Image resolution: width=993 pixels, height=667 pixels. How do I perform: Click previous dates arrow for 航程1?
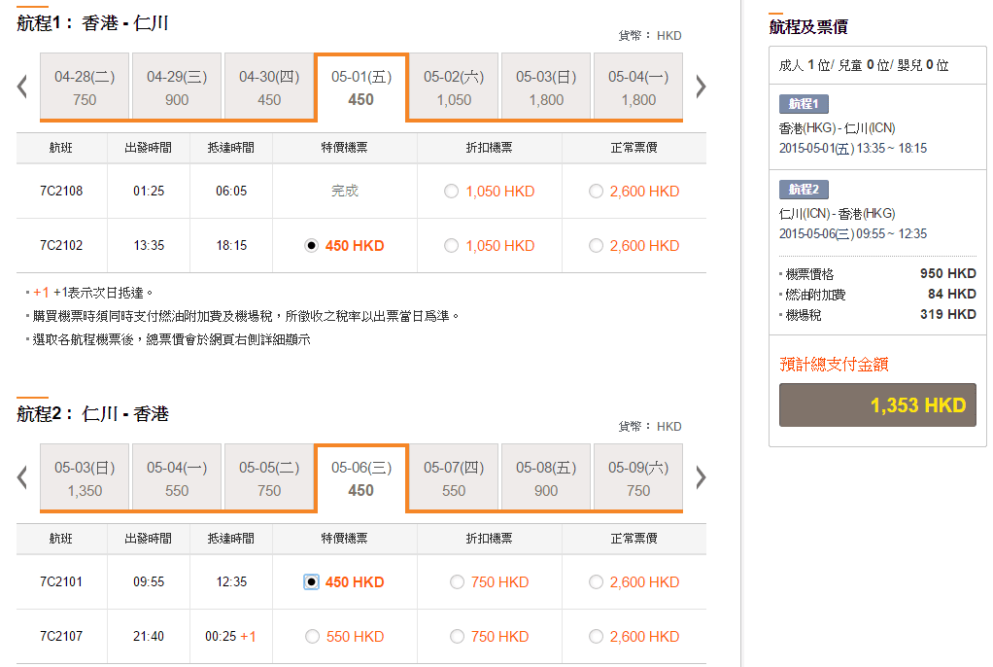tap(22, 87)
